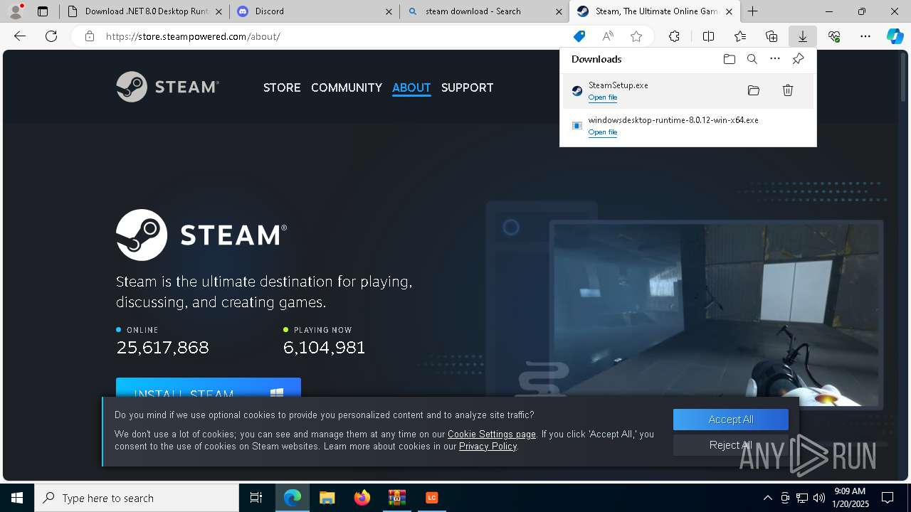Click the Downloads toolbar icon
This screenshot has height=512, width=911.
click(803, 36)
